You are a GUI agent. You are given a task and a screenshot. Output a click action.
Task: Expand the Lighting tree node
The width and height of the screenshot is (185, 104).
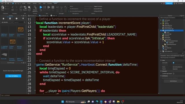click(x=161, y=24)
